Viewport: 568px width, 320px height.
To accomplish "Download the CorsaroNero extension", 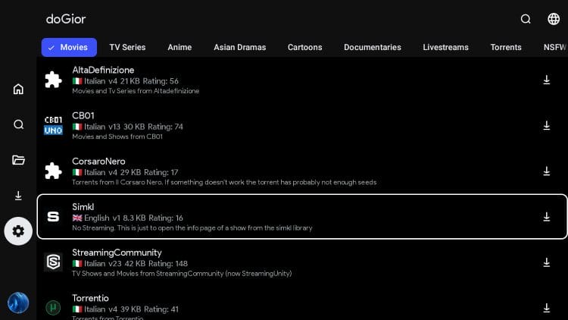I will [x=546, y=171].
